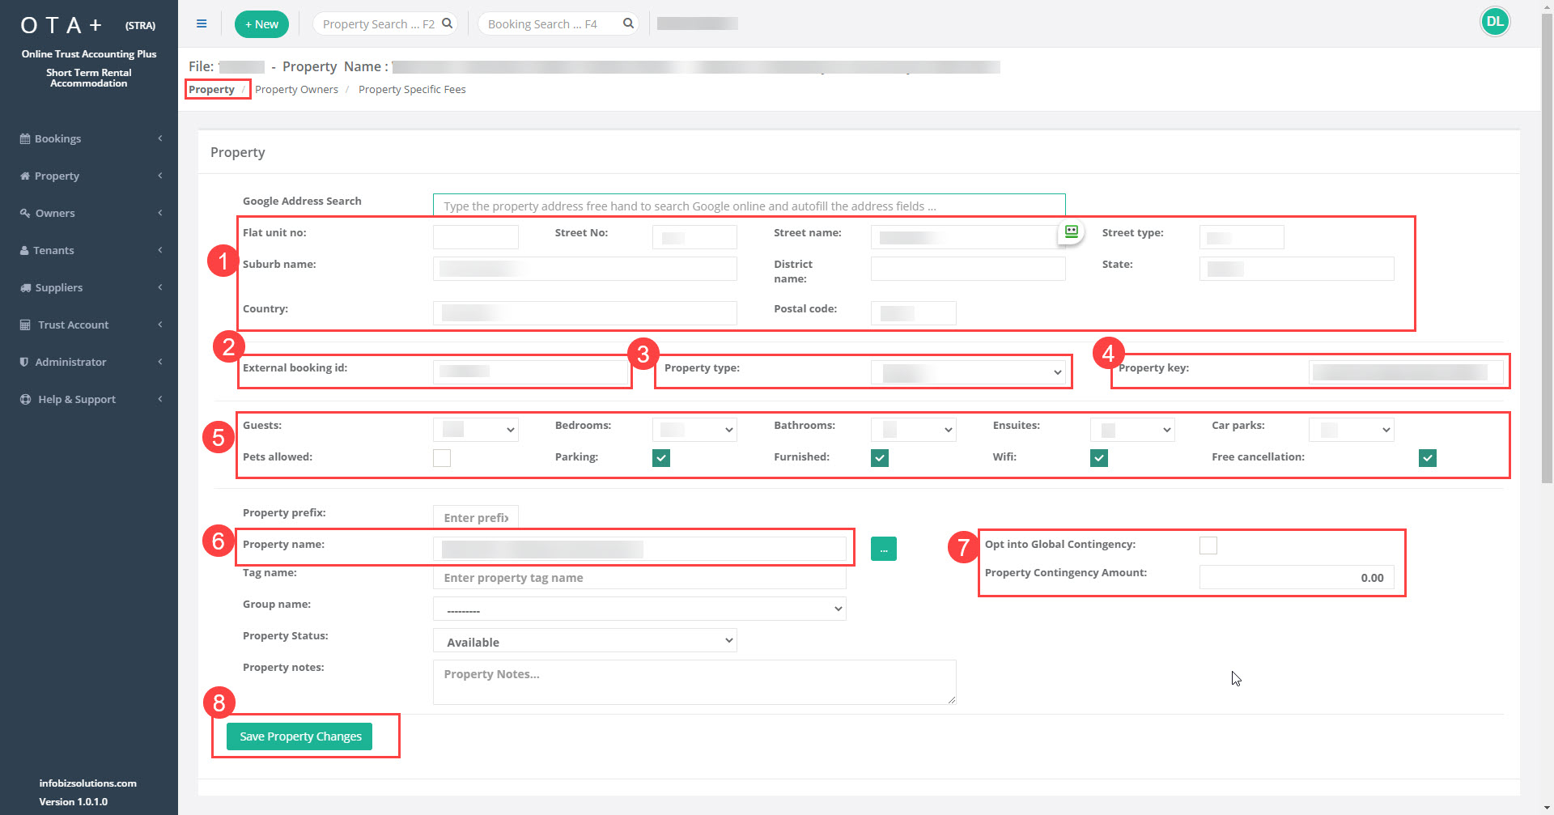Click Save Property Changes button
This screenshot has width=1554, height=815.
[299, 736]
